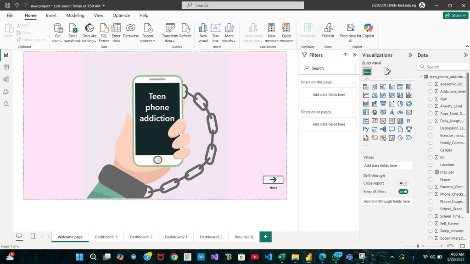The image size is (470, 264).
Task: Collapse the teen_phone_addiction table tree
Action: (421, 77)
